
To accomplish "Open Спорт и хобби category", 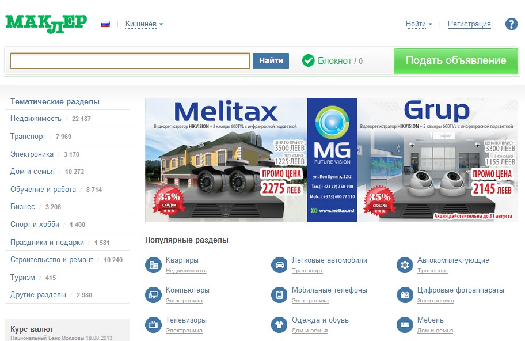I will [35, 225].
